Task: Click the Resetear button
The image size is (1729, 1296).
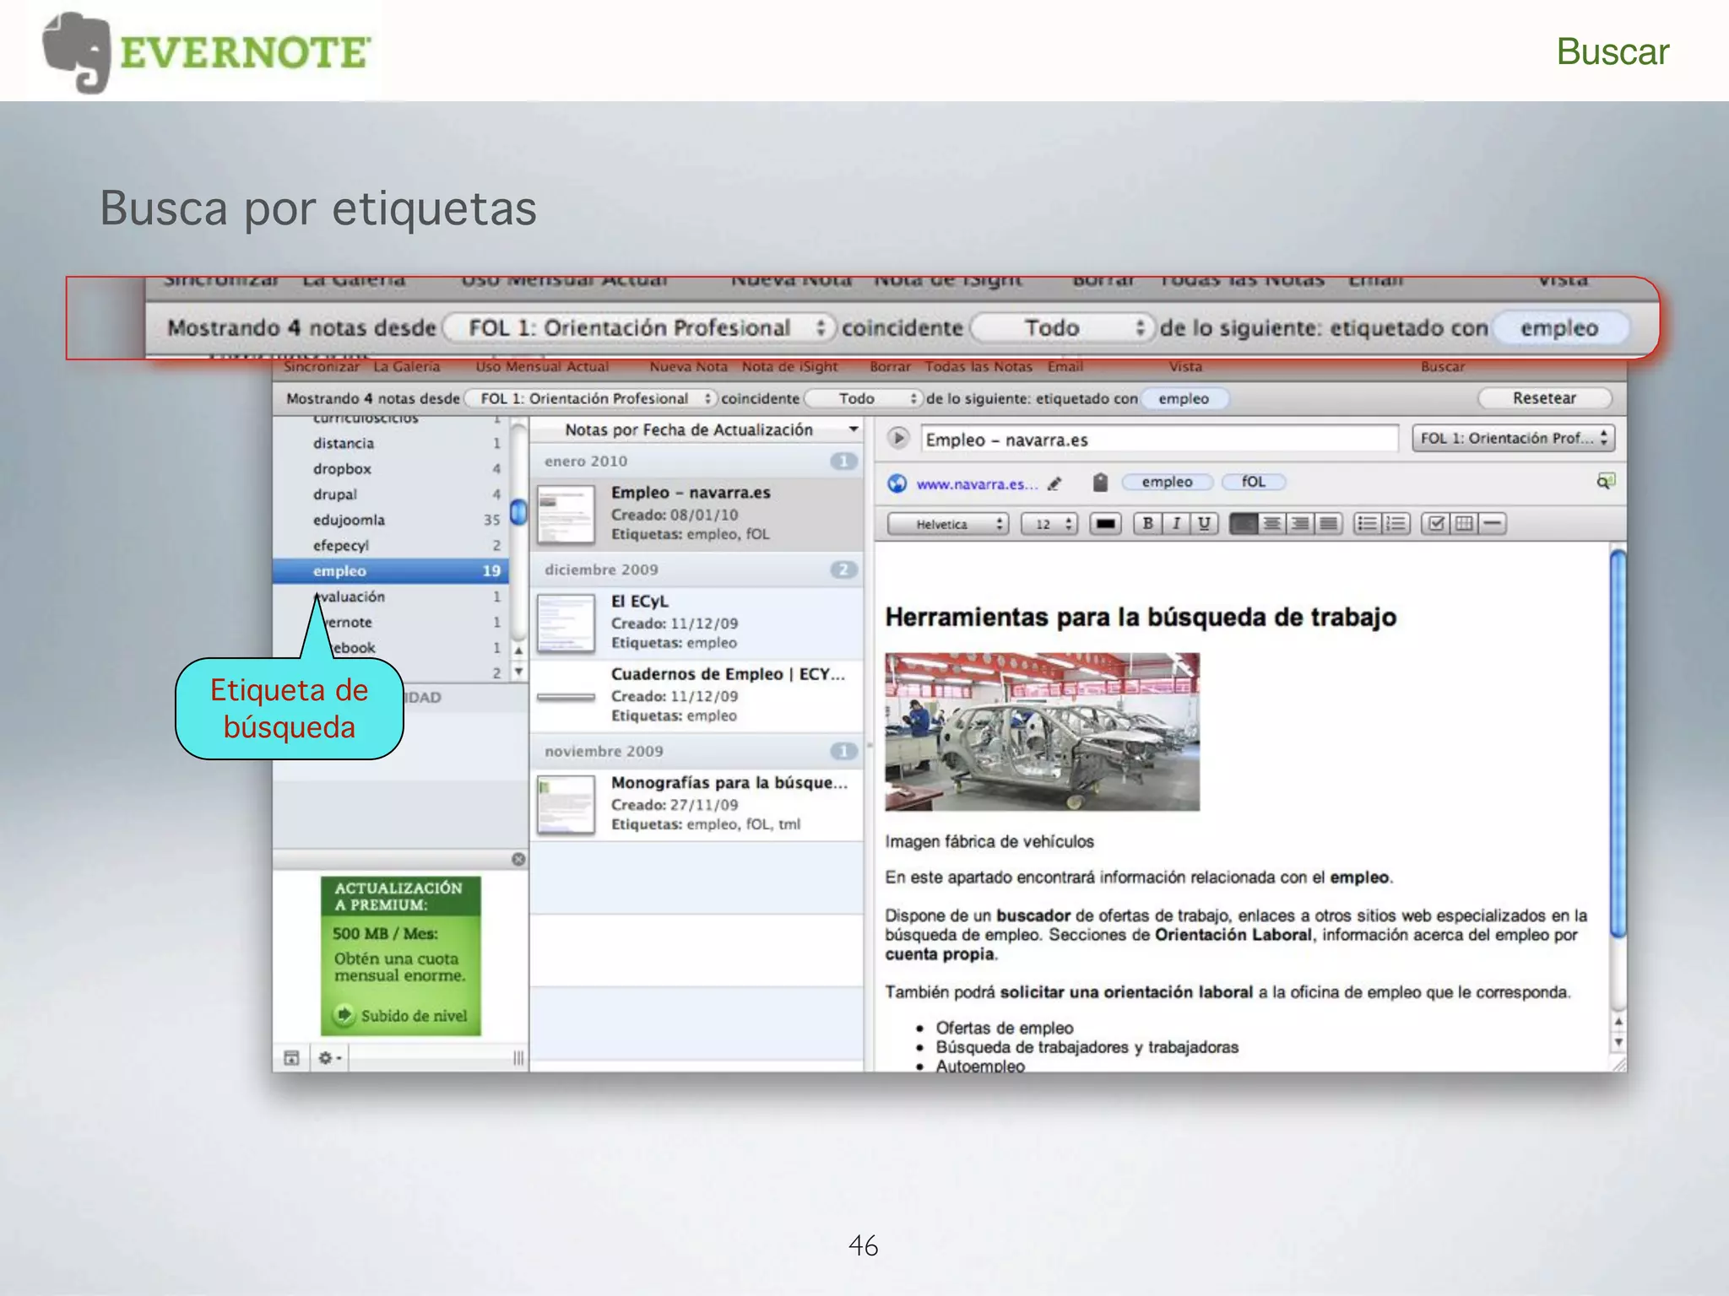Action: click(1543, 397)
